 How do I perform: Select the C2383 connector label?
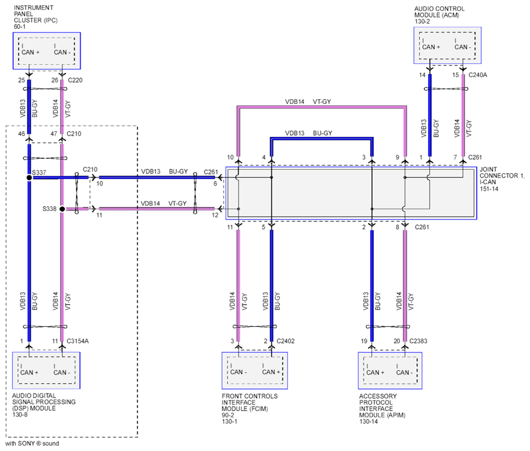418,341
